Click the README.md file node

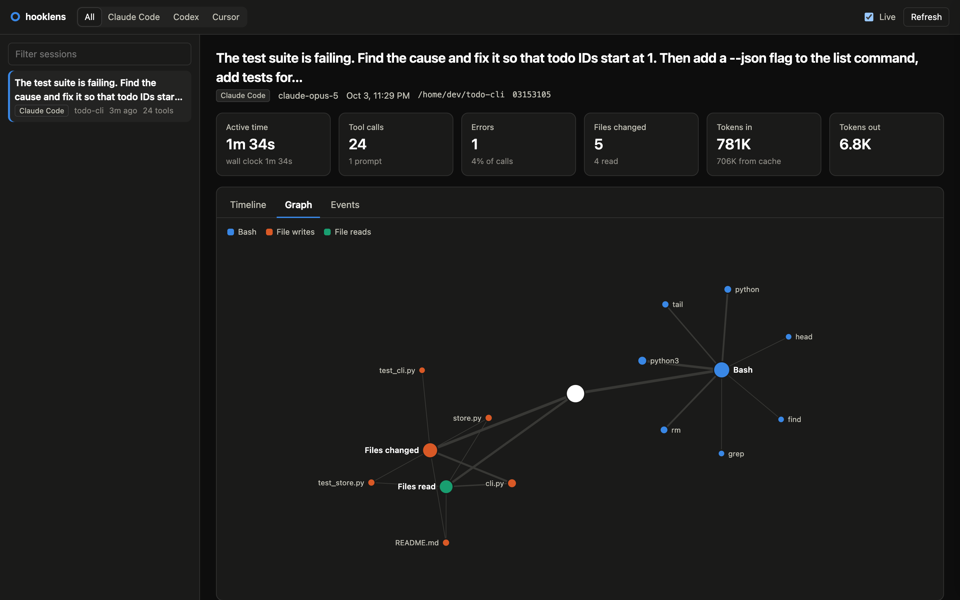point(446,542)
